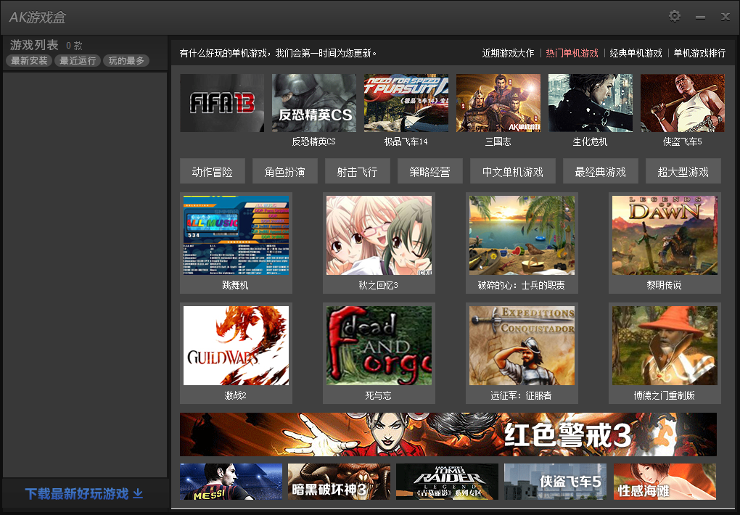Select the 策略经营 category button

click(x=430, y=172)
